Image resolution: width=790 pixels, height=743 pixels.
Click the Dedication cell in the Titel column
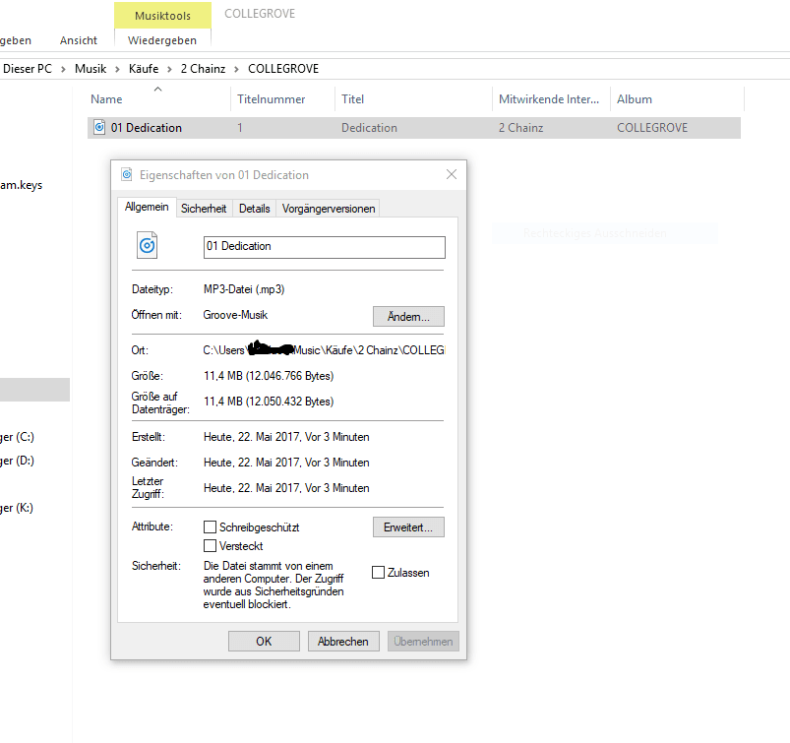tap(369, 128)
